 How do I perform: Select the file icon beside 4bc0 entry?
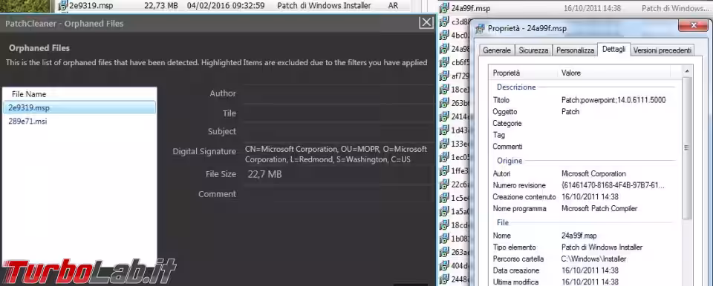pyautogui.click(x=444, y=36)
